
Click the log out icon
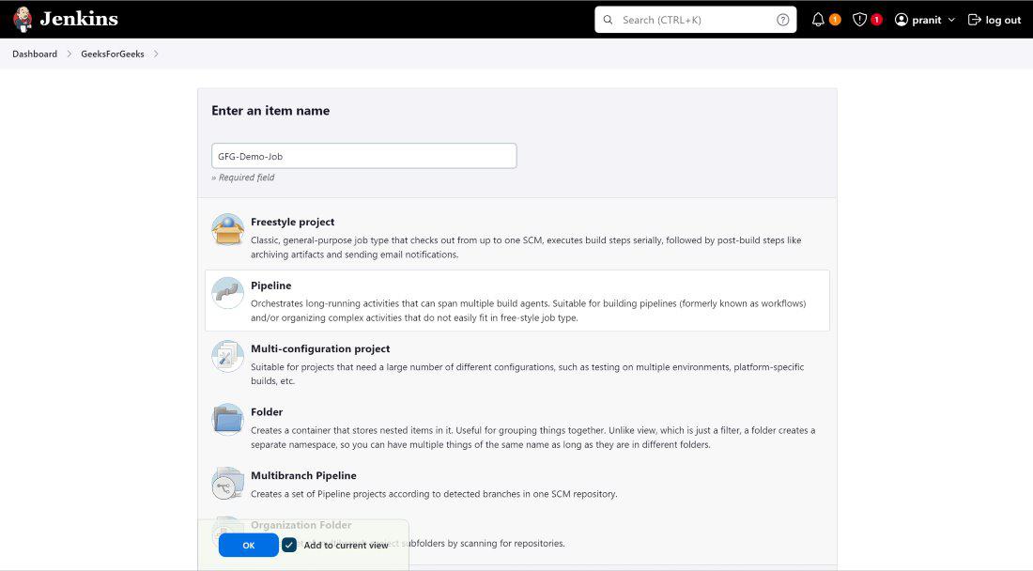[x=975, y=20]
